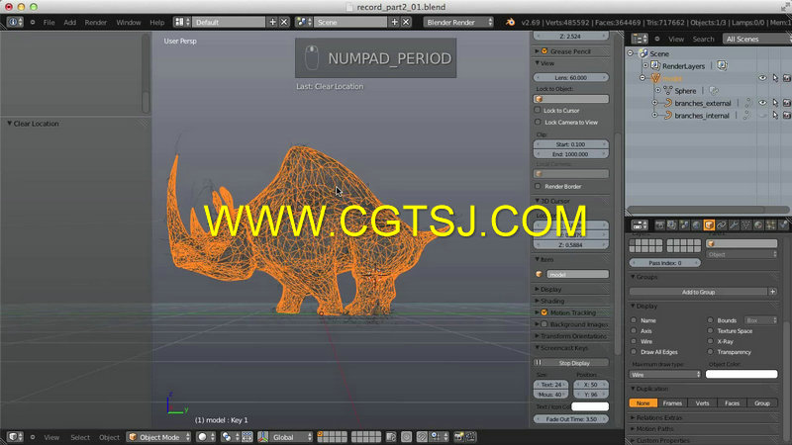
Task: Collapse the 3D Cursor panel
Action: point(537,201)
